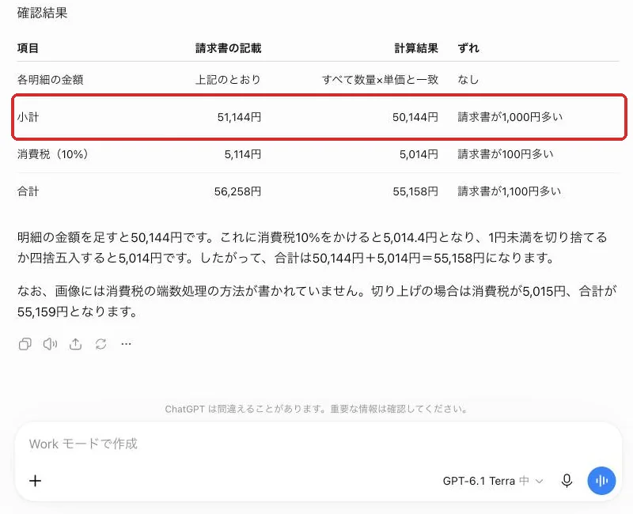Select the 'すべて数量×単価と一致' cell
Viewport: 633px width, 514px height.
381,80
